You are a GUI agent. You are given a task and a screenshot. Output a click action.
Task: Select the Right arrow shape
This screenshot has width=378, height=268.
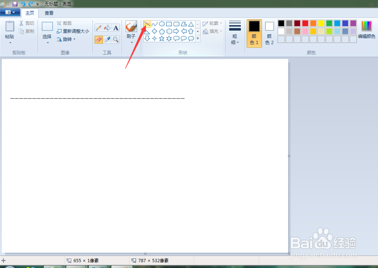[x=177, y=31]
